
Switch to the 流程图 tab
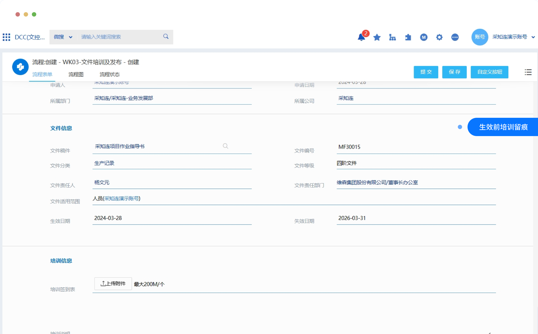(x=76, y=74)
